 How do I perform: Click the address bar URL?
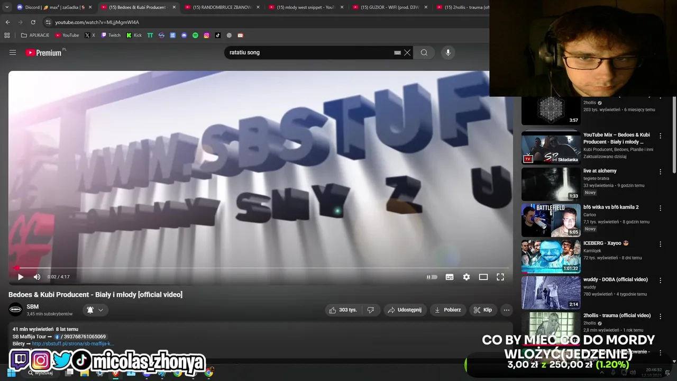(x=97, y=22)
